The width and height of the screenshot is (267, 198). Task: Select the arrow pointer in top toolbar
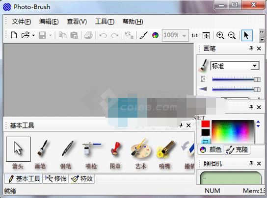click(x=247, y=35)
